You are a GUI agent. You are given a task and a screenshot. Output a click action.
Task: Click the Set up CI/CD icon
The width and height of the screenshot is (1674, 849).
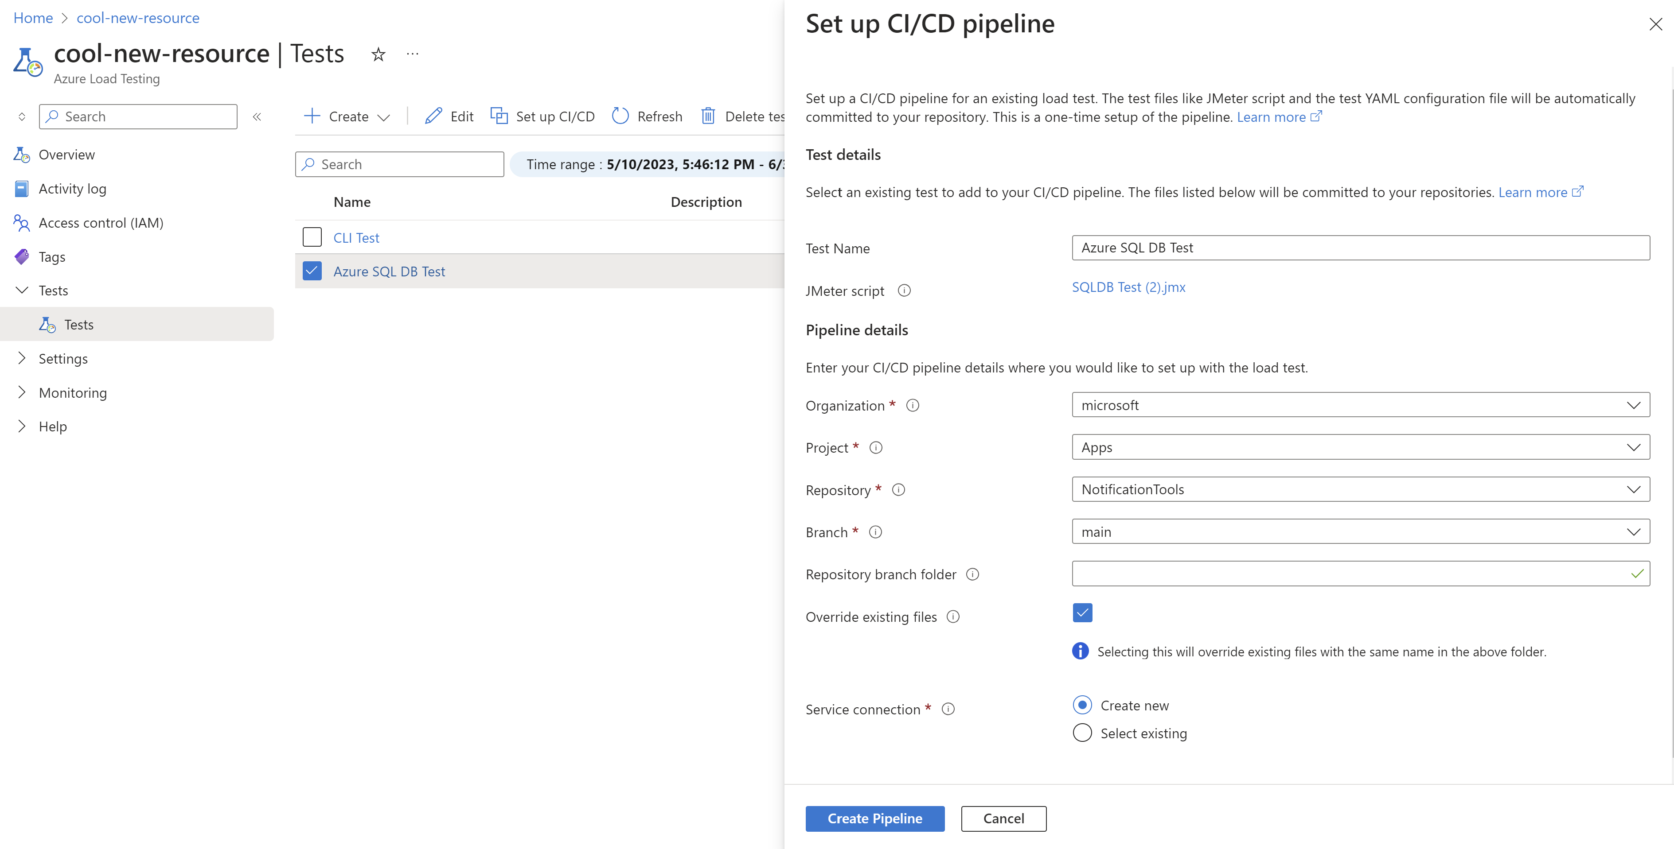click(x=499, y=116)
